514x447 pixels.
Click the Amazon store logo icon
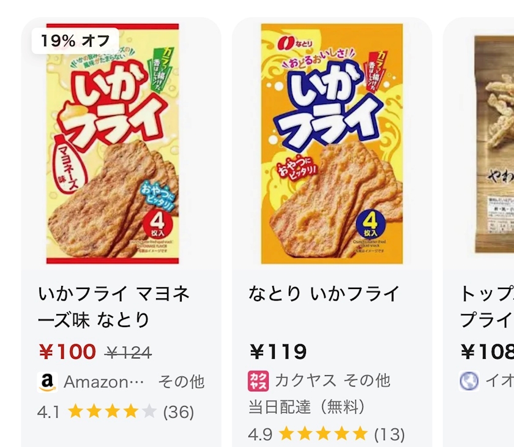pos(47,382)
